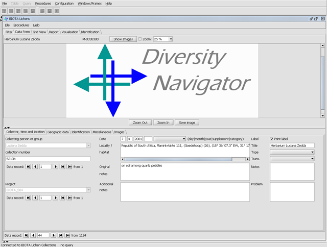Click the Additional notes text area
The image size is (327, 247).
(185, 192)
